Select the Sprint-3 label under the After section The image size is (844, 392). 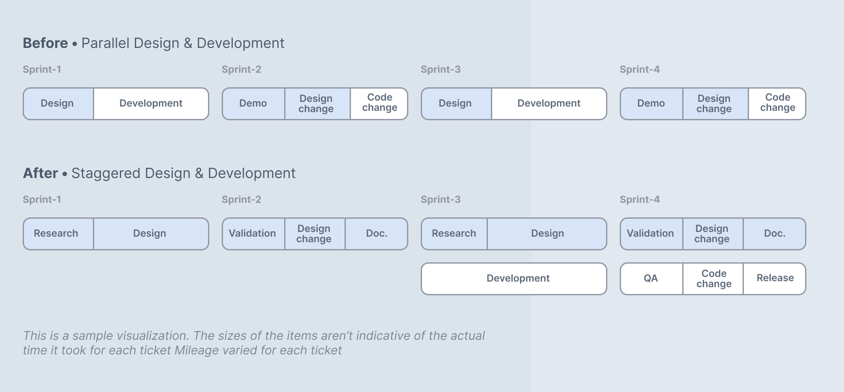pos(441,199)
